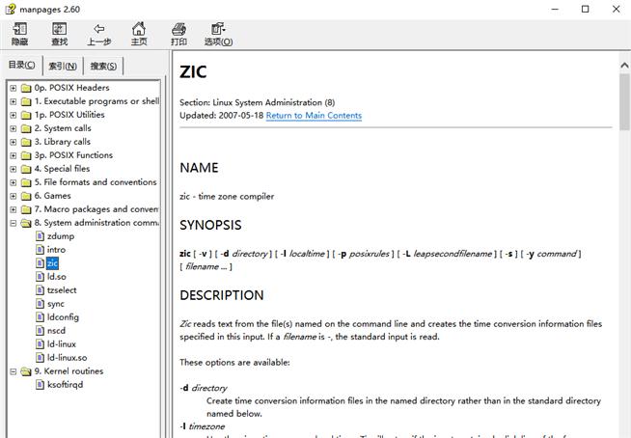
Task: Expand the 1p. POSIX Utilities node
Action: tap(14, 115)
